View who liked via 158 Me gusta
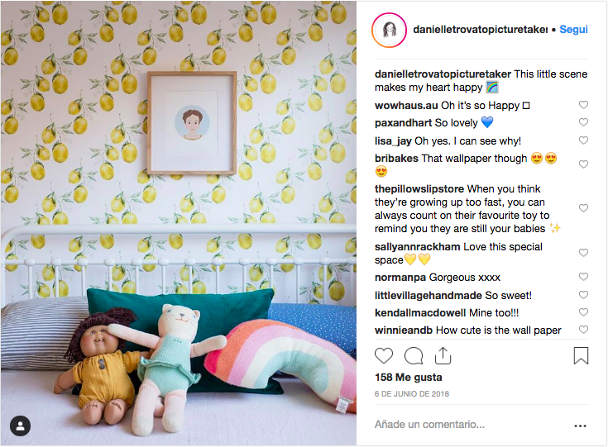The image size is (608, 447). point(409,378)
